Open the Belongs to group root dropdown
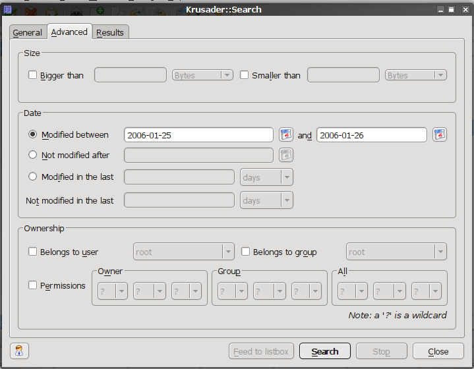Viewport: 474px width, 369px height. pyautogui.click(x=396, y=252)
